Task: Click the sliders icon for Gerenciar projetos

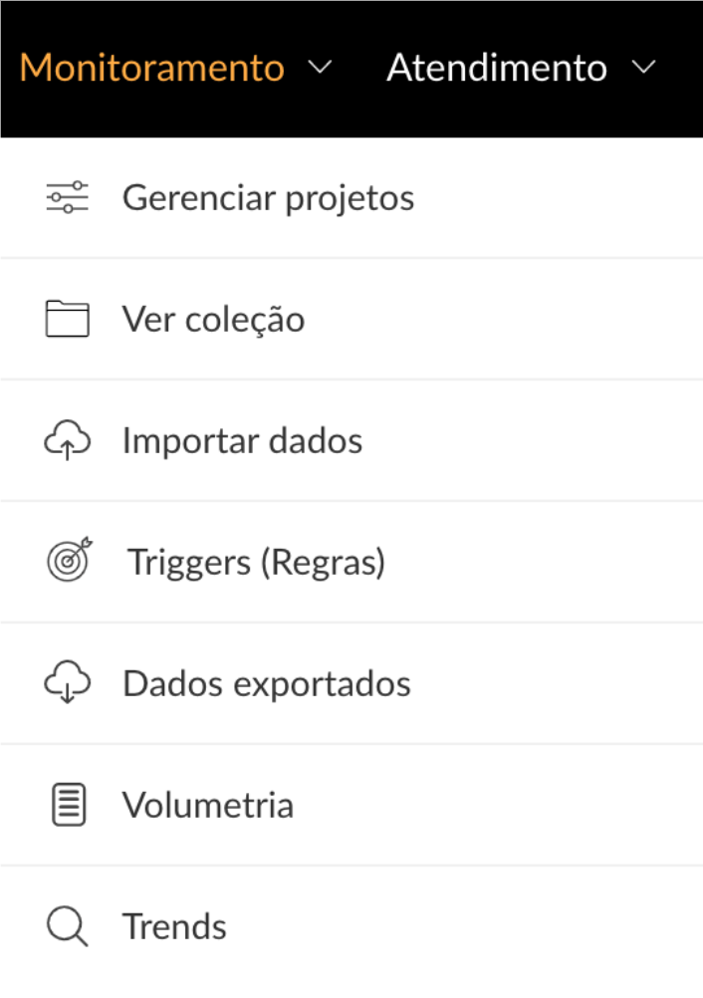Action: click(x=68, y=197)
